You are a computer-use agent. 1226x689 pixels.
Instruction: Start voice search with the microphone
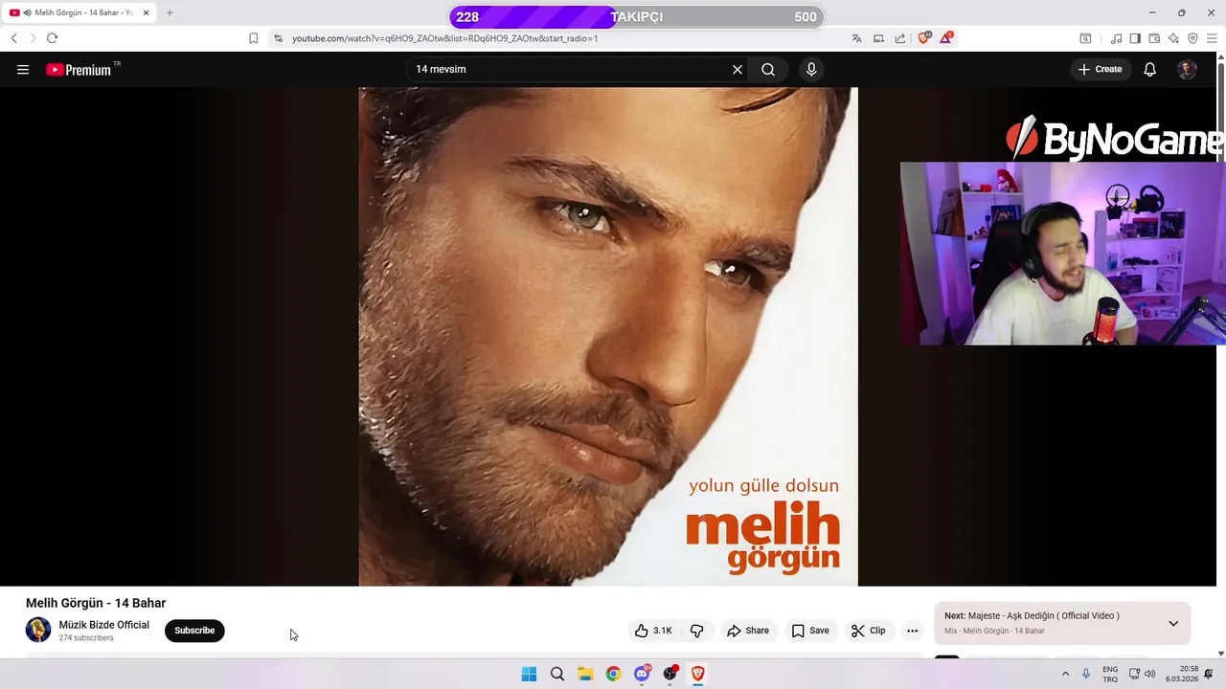[x=811, y=70]
